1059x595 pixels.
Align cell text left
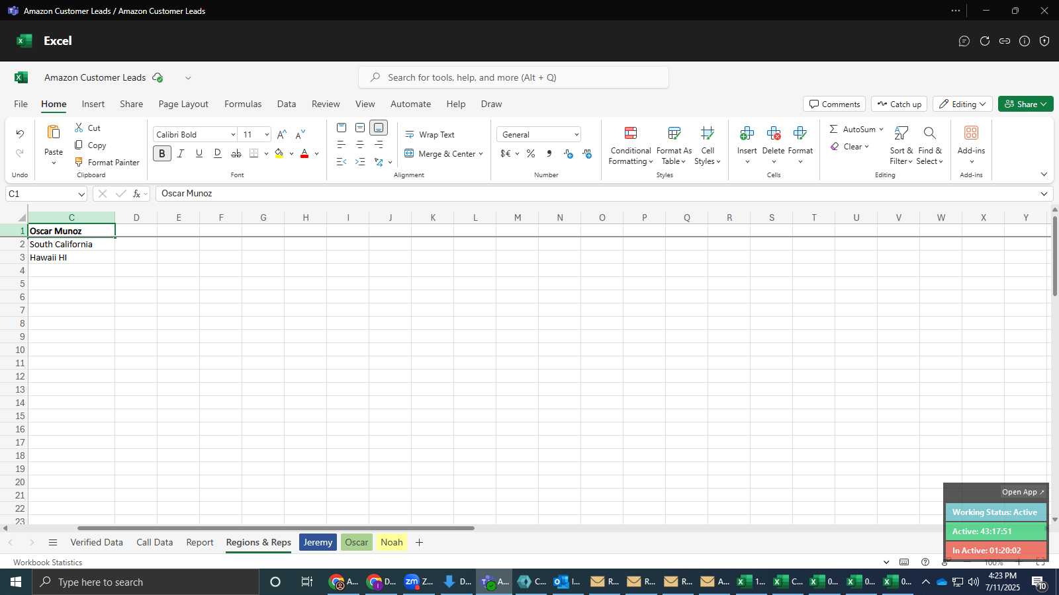(342, 145)
